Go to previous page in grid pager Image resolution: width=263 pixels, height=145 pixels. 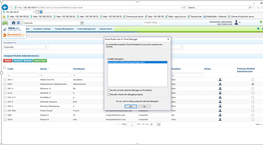click(x=119, y=125)
